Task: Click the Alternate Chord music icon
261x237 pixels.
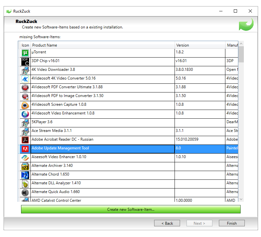Action: 25,175
